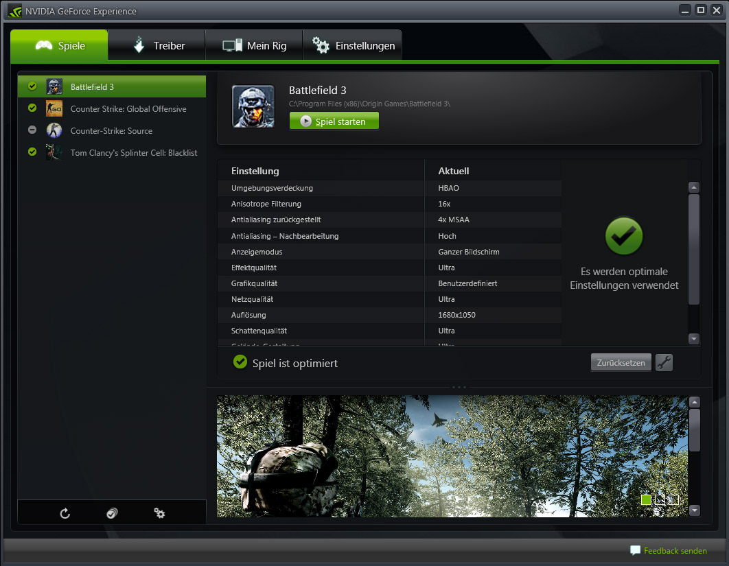Click the large Battlefield 3 cover image
729x566 pixels.
[x=253, y=106]
